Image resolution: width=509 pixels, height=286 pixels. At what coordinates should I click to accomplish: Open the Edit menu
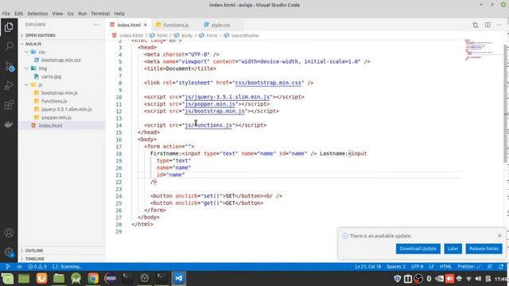tap(18, 14)
